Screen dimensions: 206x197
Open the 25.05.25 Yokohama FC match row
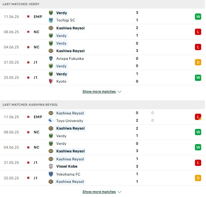(102, 178)
